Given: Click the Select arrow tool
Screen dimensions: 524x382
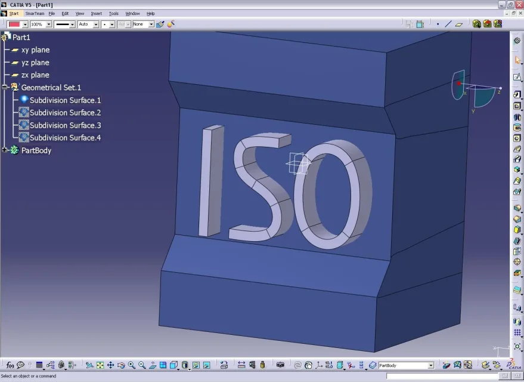Looking at the screenshot, I should [x=517, y=60].
